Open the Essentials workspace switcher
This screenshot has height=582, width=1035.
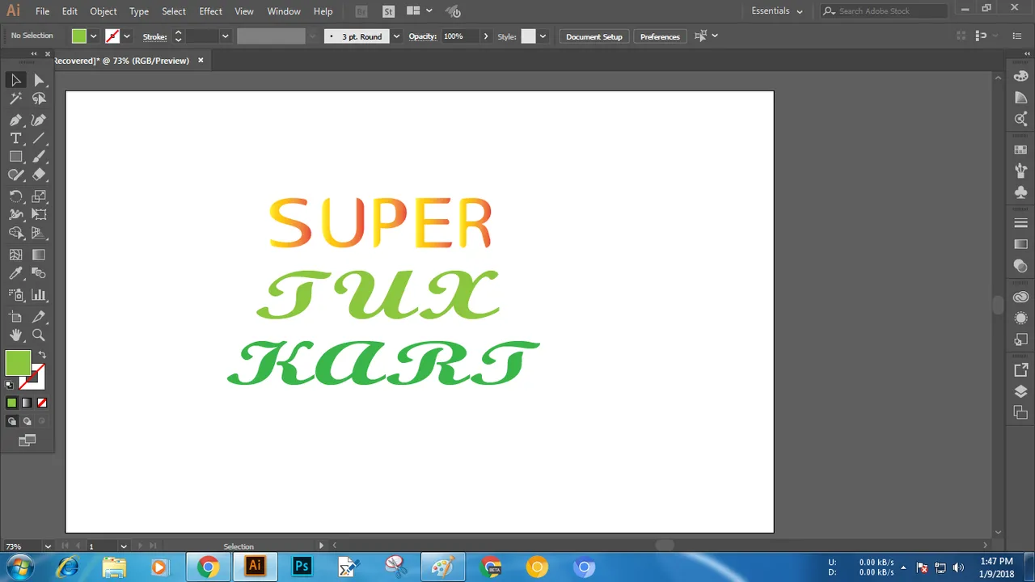click(x=777, y=11)
